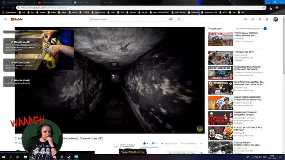Open the Stream bookmark folder
This screenshot has height=160, width=285.
[x=41, y=12]
